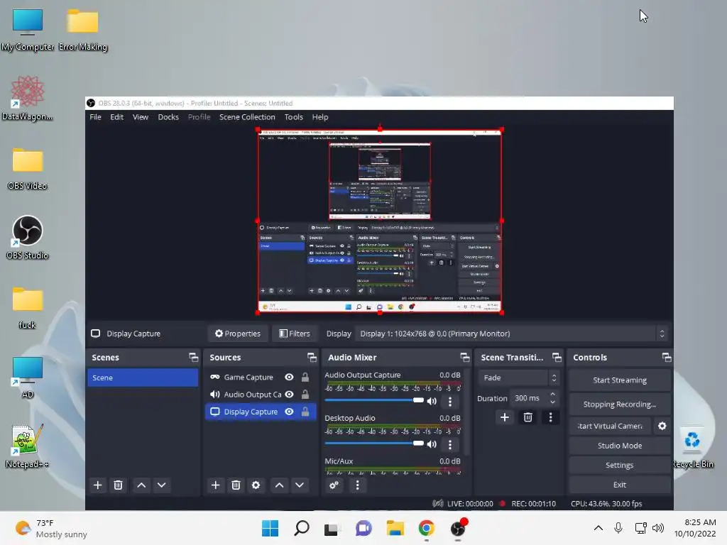Viewport: 727px width, 545px height.
Task: Hide the Game Capture source eye
Action: coord(290,378)
